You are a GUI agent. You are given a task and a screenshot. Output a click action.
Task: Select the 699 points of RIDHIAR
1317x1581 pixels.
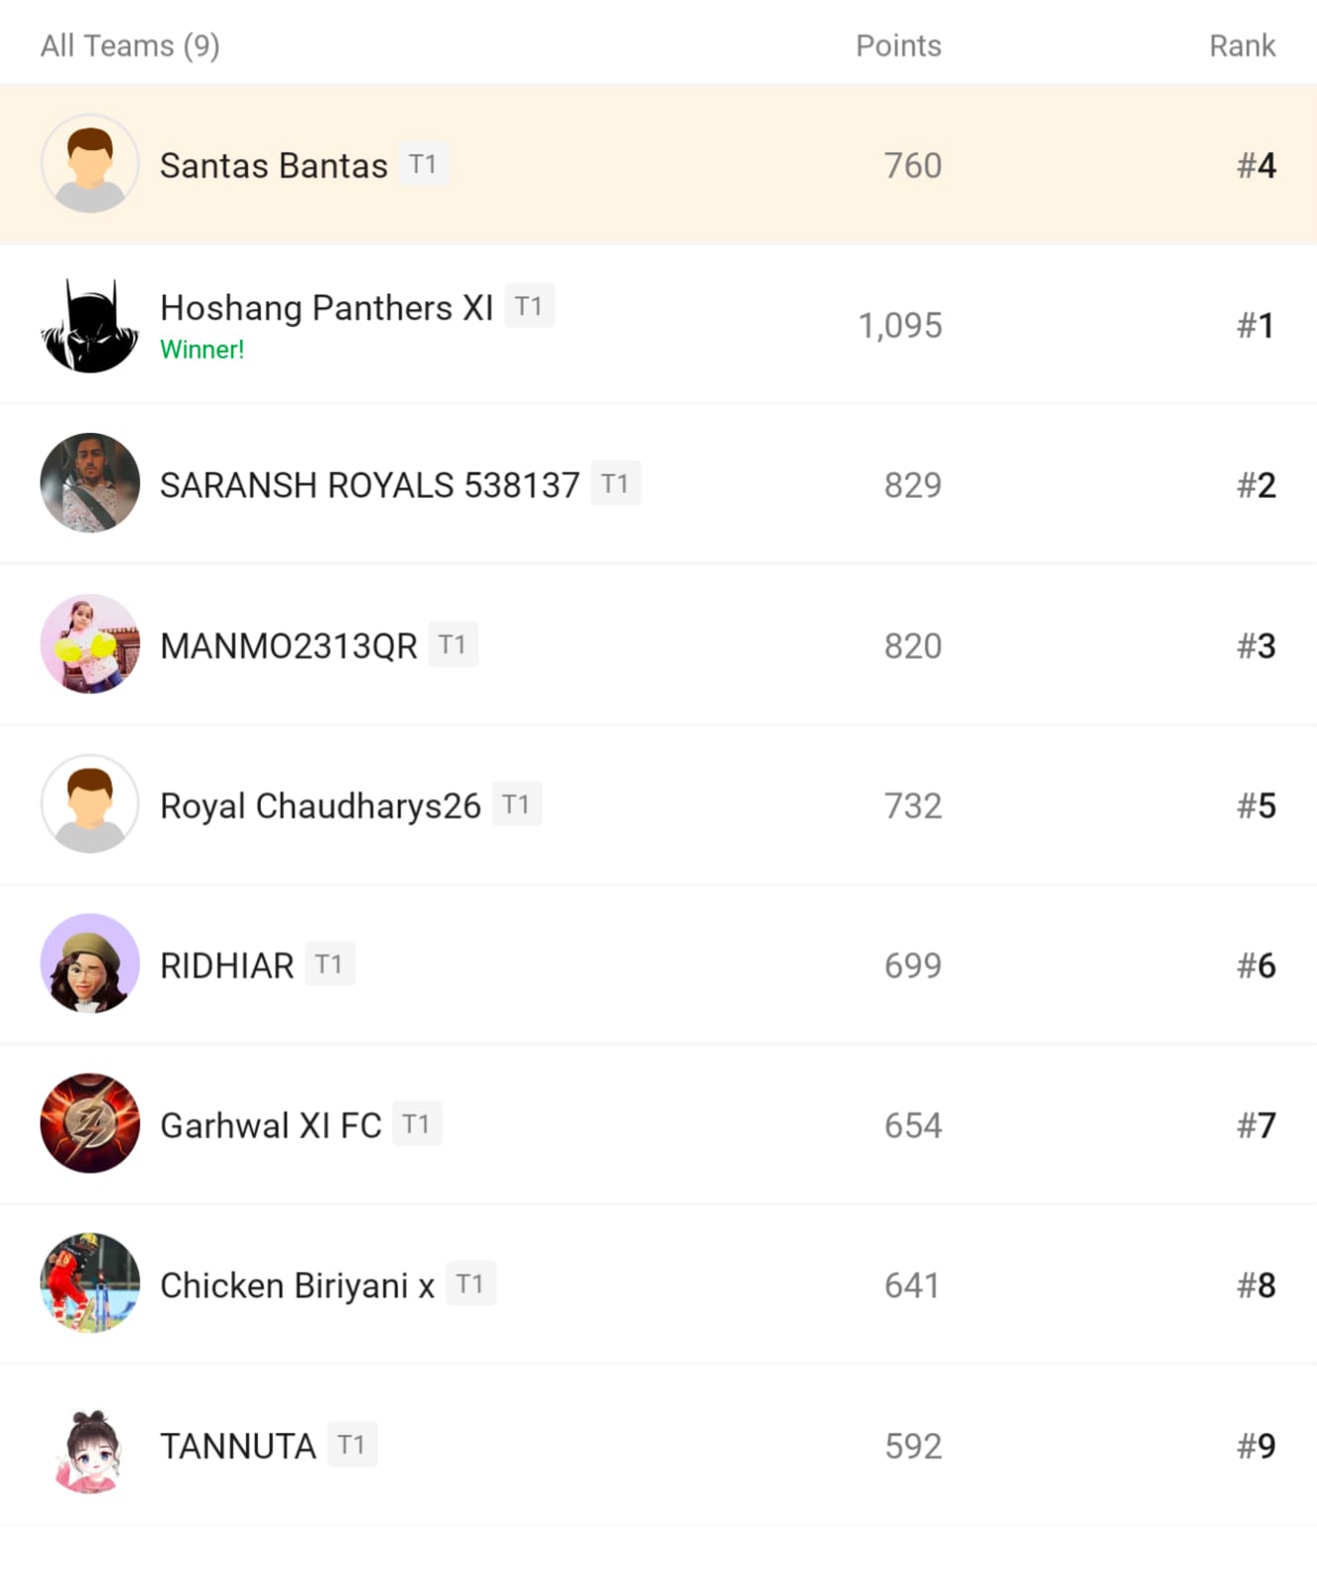point(912,965)
